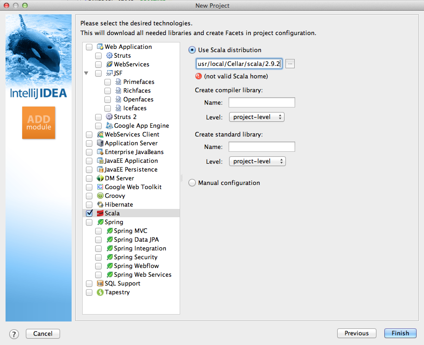424x345 pixels.
Task: Check the Groovy checkbox
Action: (89, 196)
